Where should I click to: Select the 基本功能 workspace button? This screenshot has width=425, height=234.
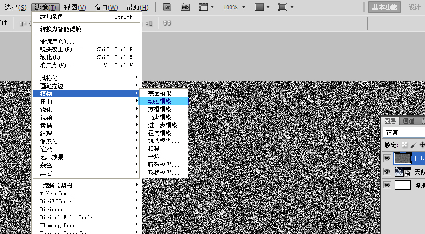click(x=384, y=7)
